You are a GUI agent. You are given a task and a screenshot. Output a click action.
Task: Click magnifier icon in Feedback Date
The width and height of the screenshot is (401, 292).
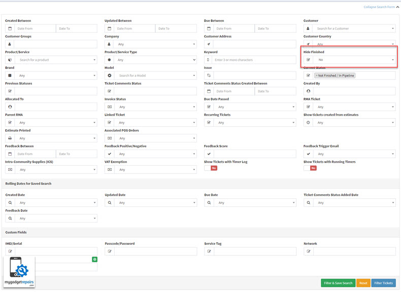tap(10, 218)
